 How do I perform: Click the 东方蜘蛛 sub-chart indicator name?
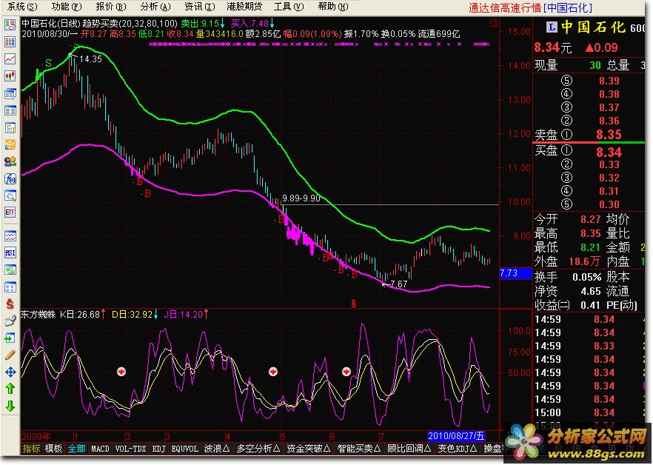coord(38,314)
